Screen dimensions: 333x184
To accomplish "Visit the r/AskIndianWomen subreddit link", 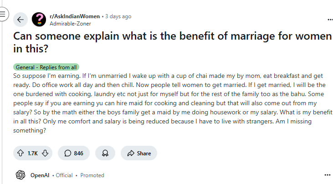I will pos(75,16).
